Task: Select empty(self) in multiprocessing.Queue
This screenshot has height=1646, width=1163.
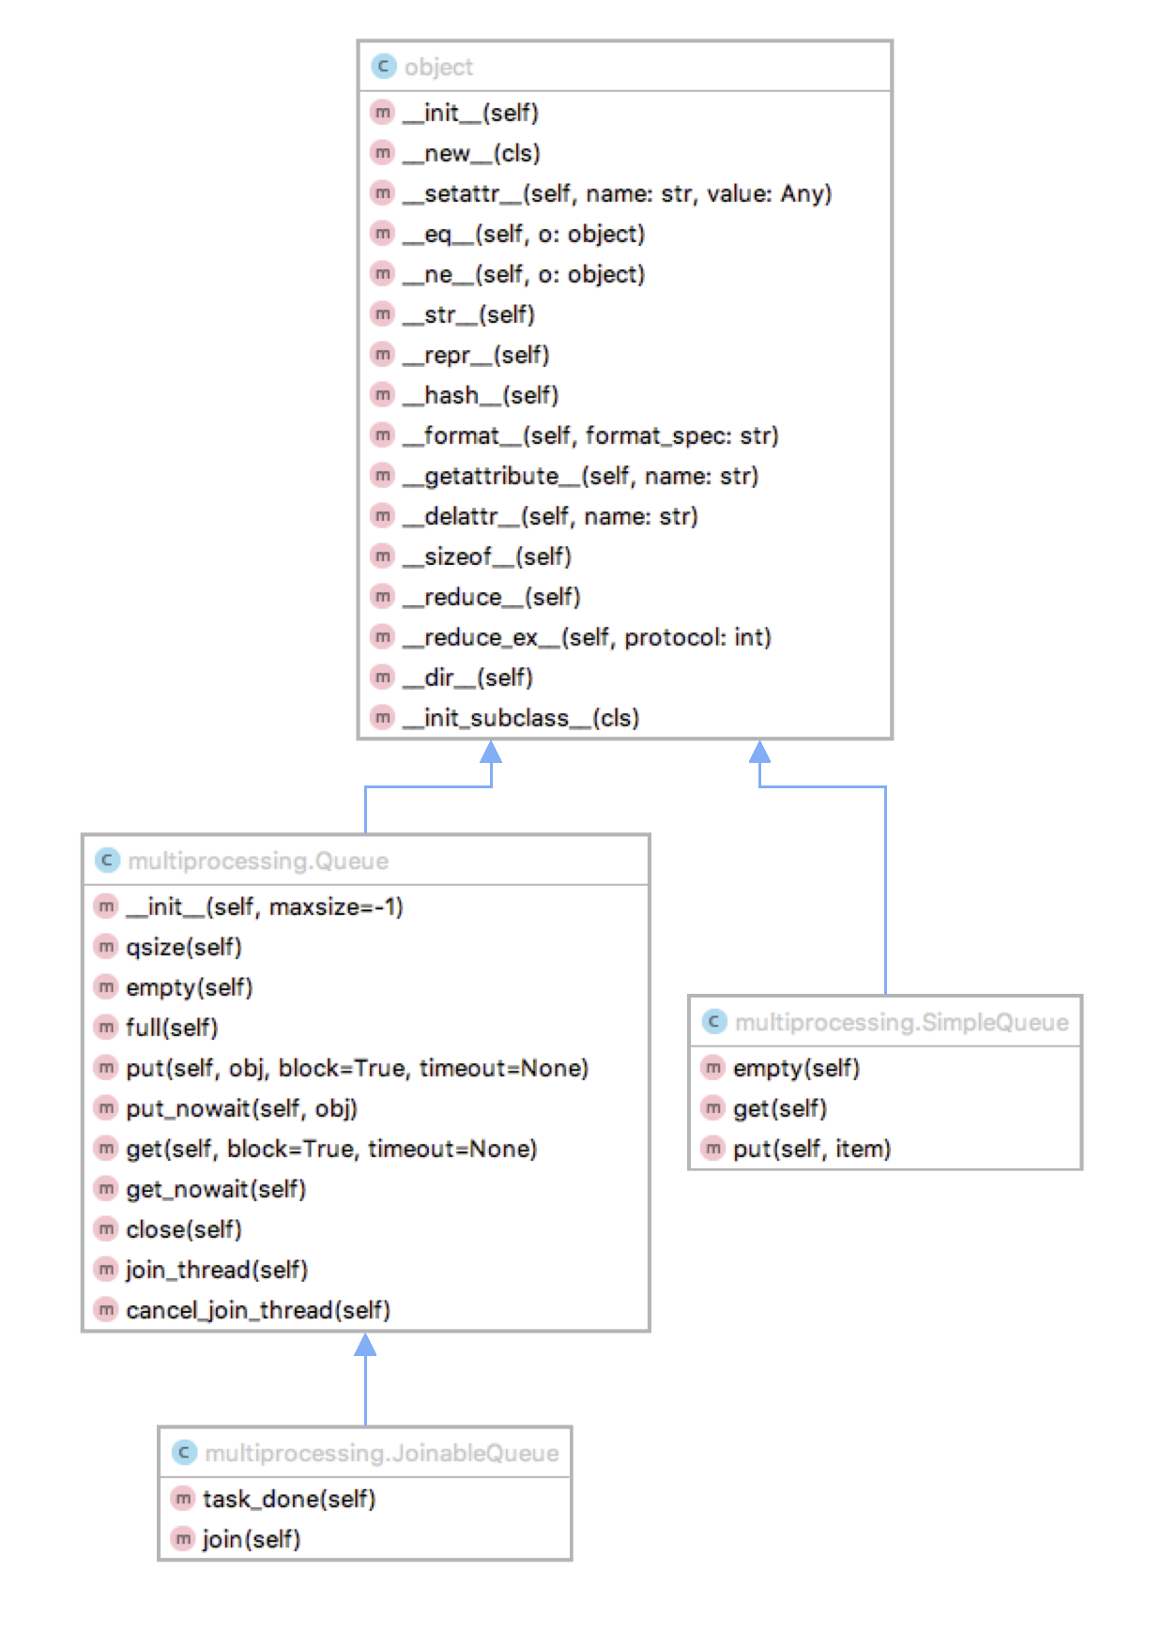Action: [190, 987]
